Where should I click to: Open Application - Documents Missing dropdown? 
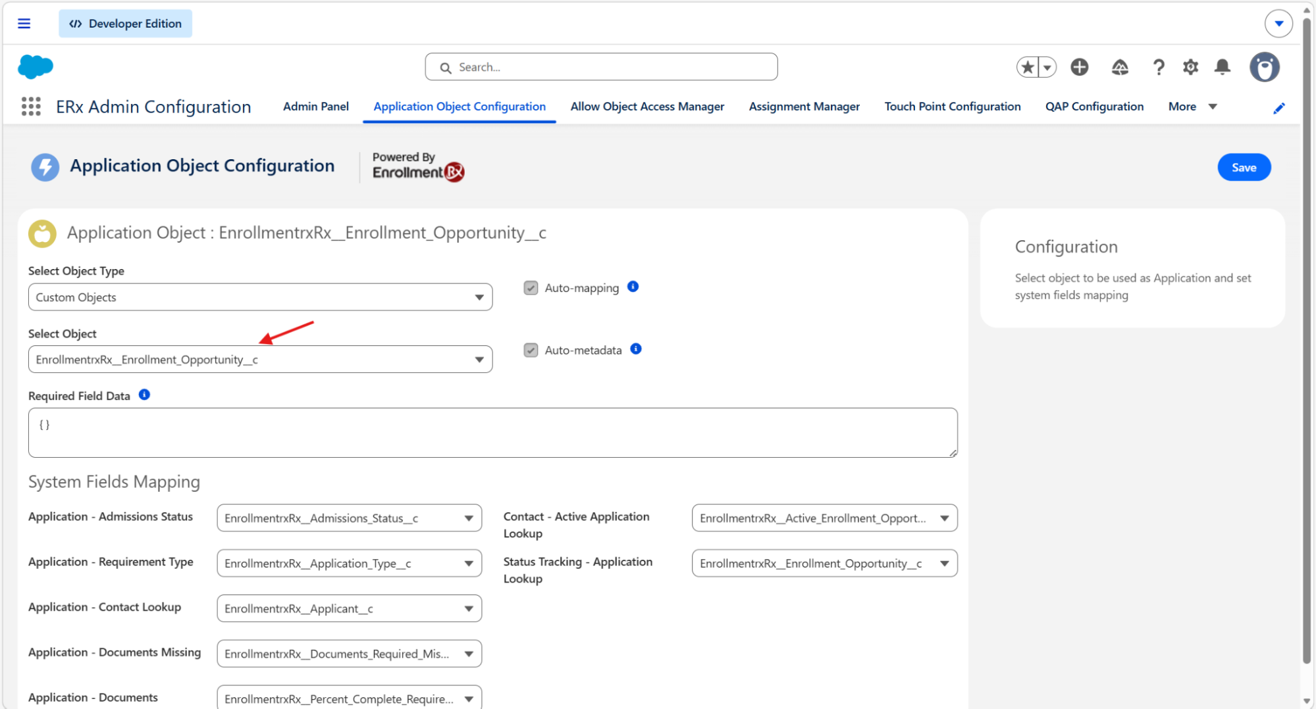pyautogui.click(x=350, y=654)
